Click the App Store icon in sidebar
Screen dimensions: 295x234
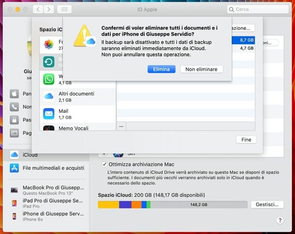click(15, 168)
